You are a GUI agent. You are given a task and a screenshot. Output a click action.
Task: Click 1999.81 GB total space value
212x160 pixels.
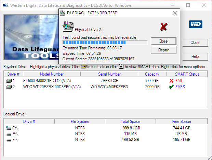click(130, 128)
